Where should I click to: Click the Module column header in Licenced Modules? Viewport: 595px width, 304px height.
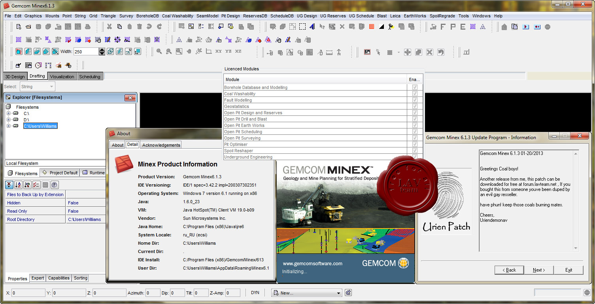point(315,79)
